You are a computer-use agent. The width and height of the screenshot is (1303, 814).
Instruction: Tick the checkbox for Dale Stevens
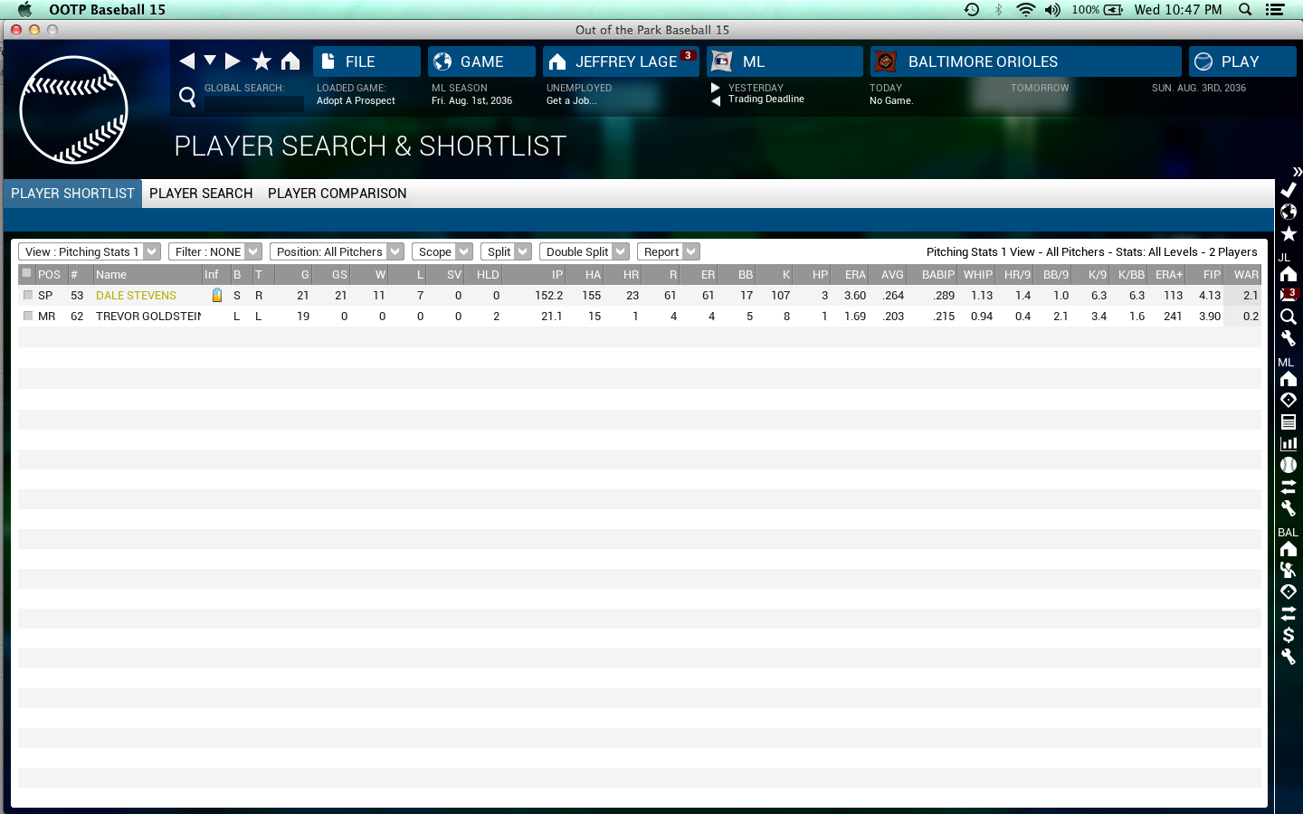28,295
